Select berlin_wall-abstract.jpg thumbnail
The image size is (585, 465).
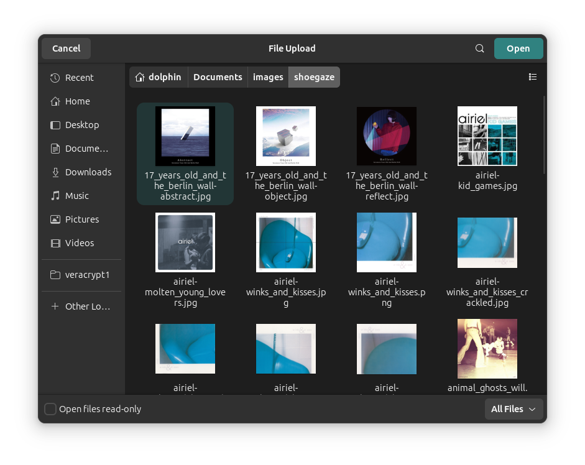(185, 136)
